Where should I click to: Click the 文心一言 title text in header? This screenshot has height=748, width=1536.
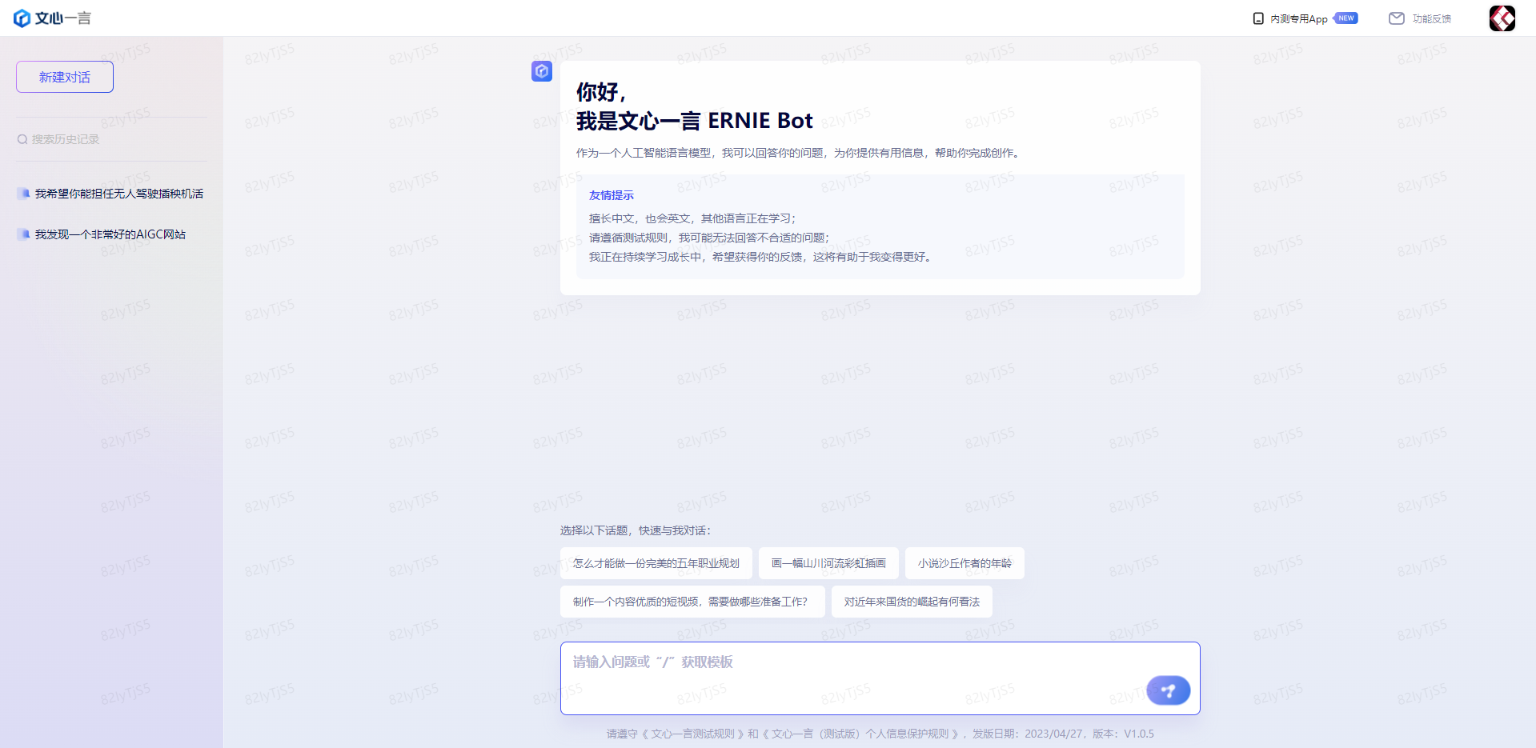point(63,18)
